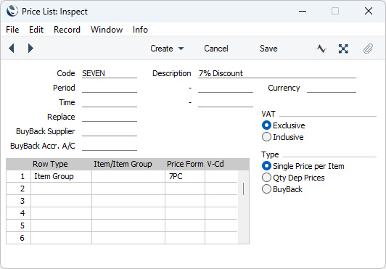Select VAT Inclusive option
This screenshot has width=386, height=269.
coord(266,137)
